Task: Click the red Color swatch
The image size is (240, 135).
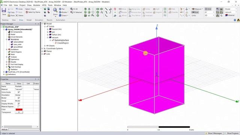Action: point(19,109)
